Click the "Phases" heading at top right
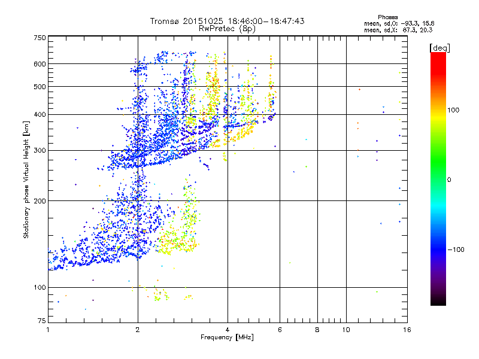 point(387,17)
